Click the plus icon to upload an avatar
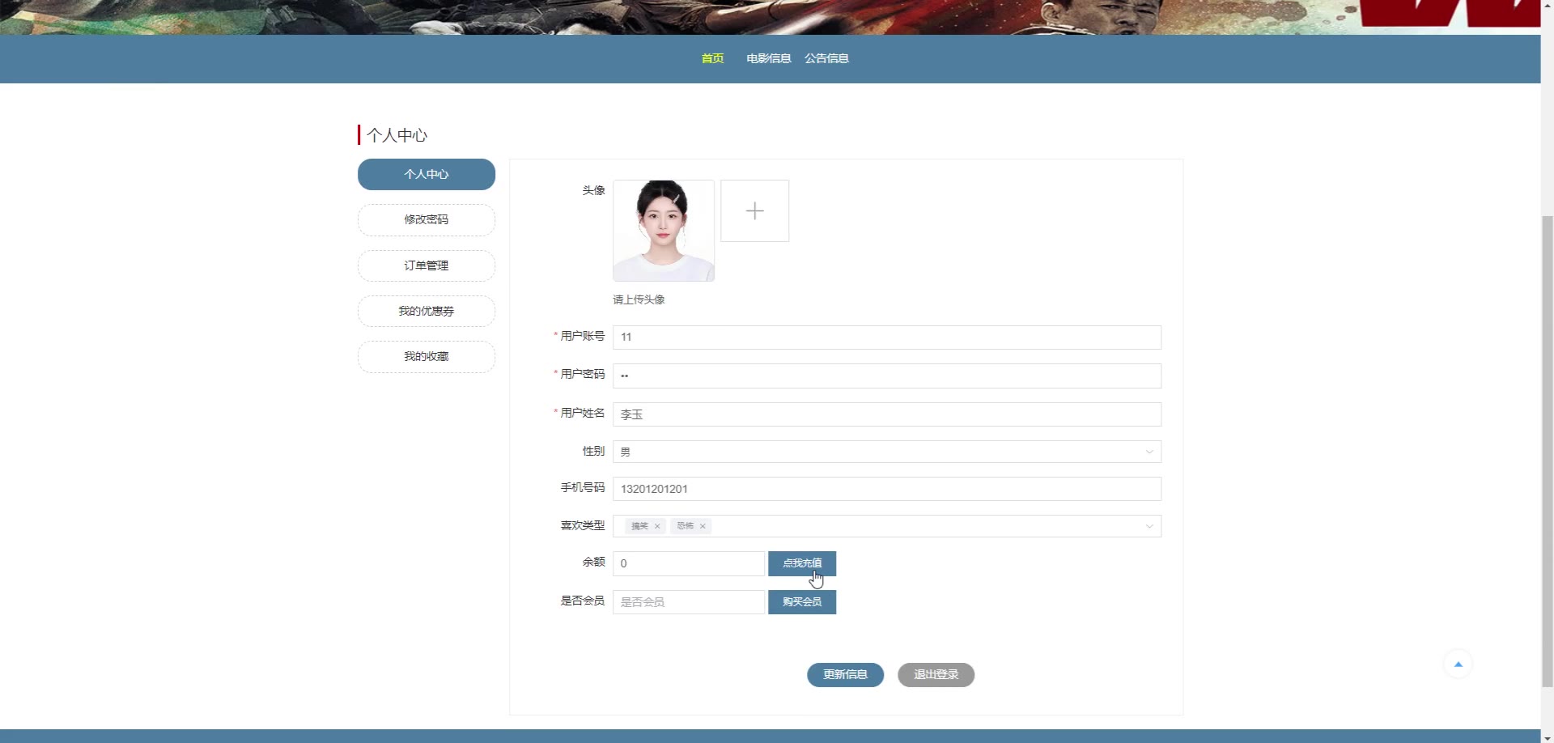The image size is (1554, 743). coord(754,210)
